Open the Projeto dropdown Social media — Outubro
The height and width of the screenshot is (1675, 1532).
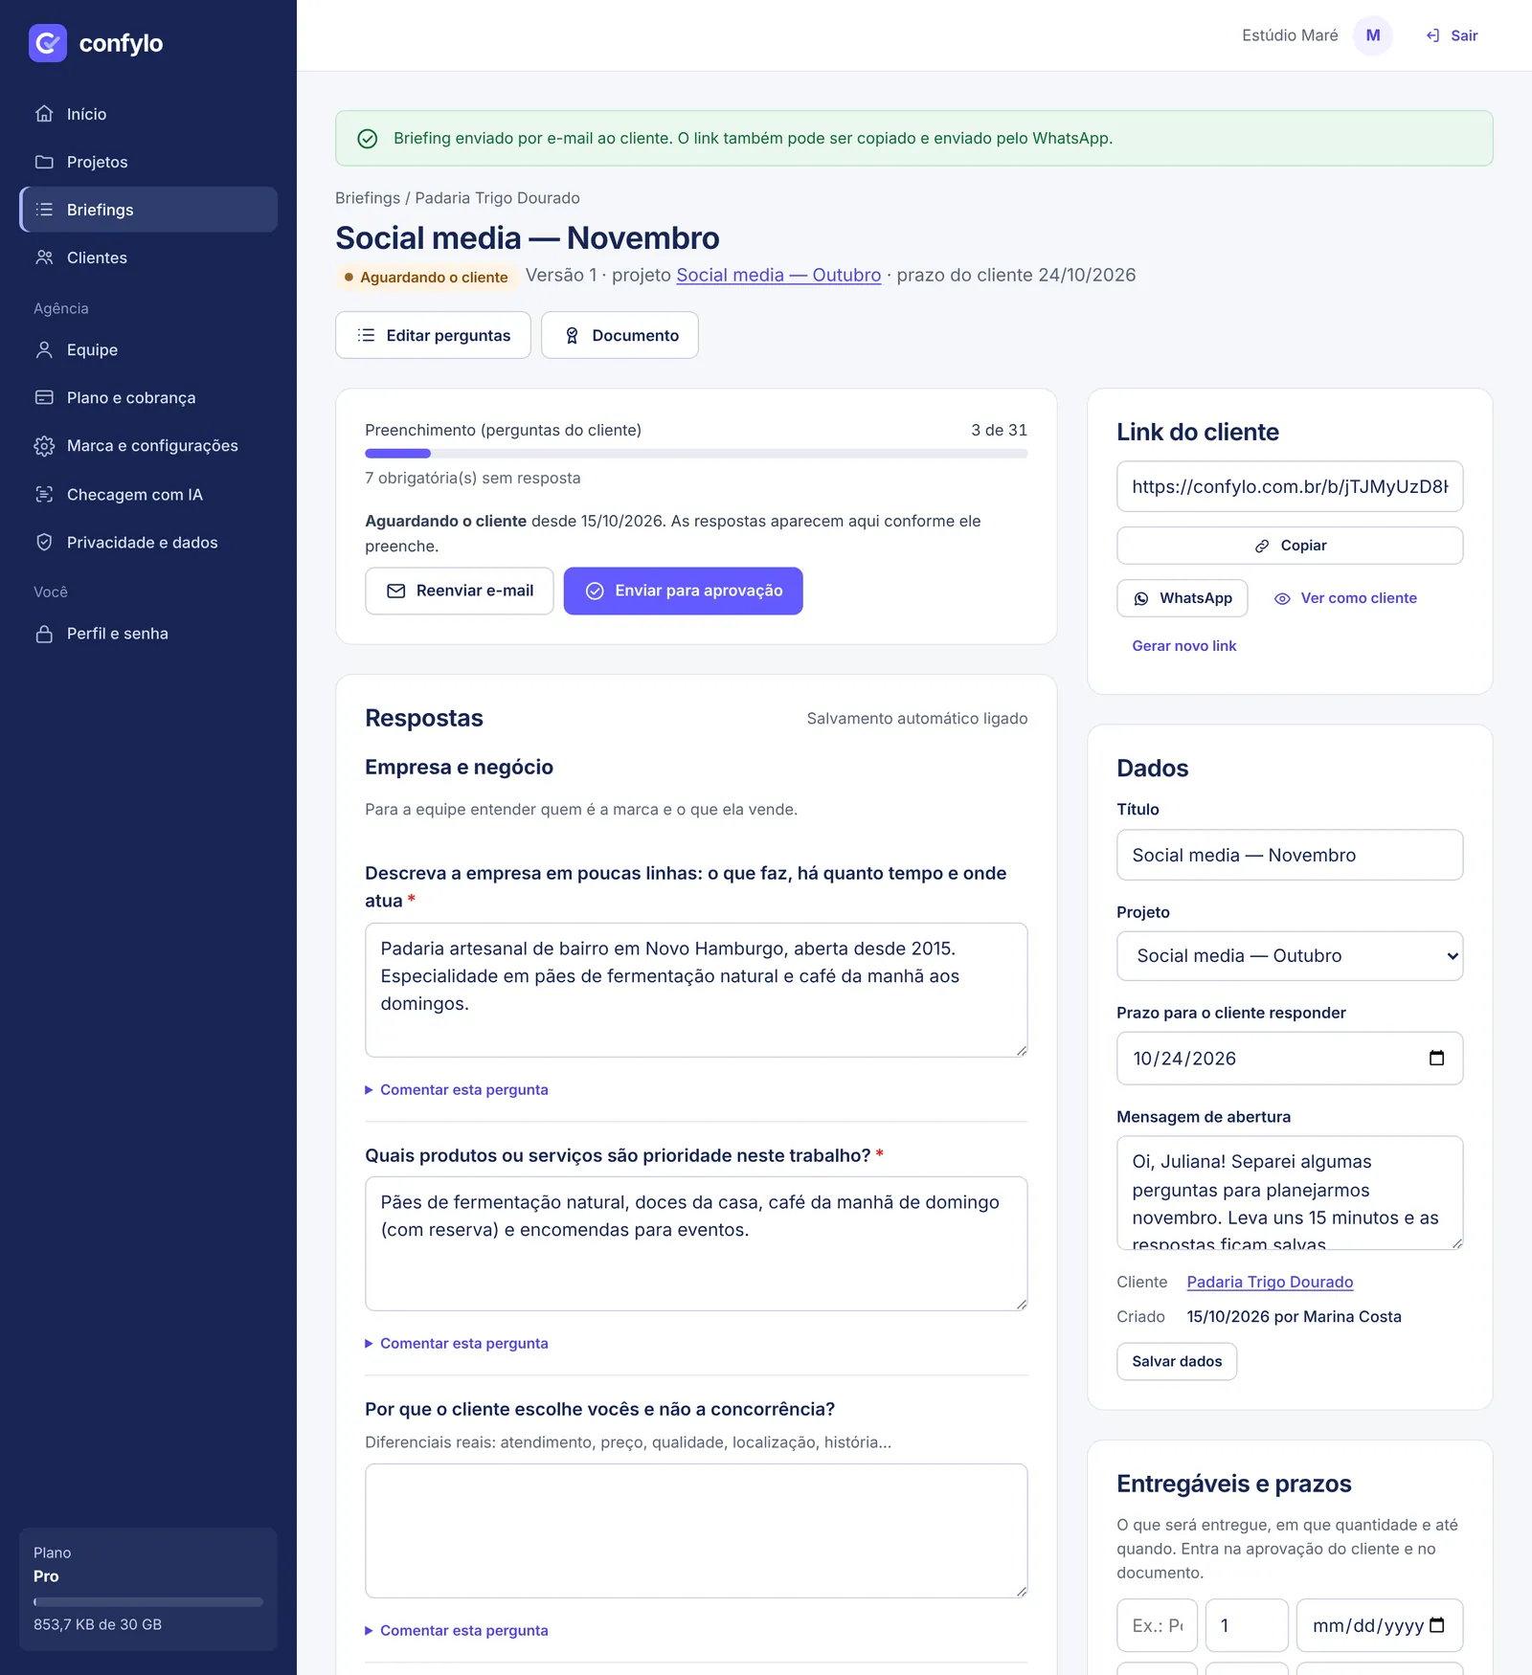(x=1290, y=956)
